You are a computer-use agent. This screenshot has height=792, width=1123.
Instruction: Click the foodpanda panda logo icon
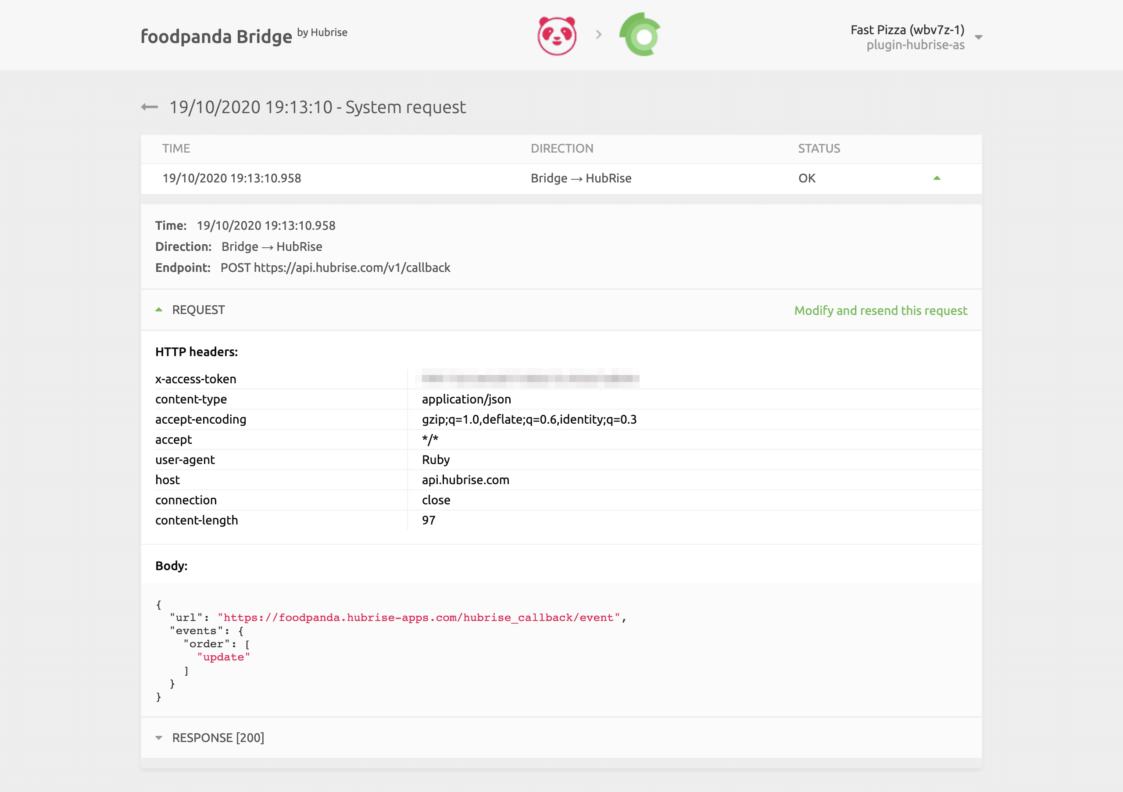click(557, 36)
